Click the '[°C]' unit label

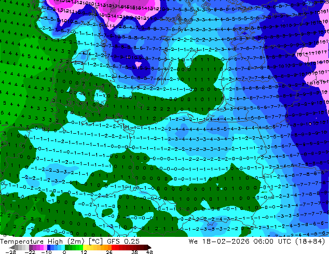tap(95, 242)
